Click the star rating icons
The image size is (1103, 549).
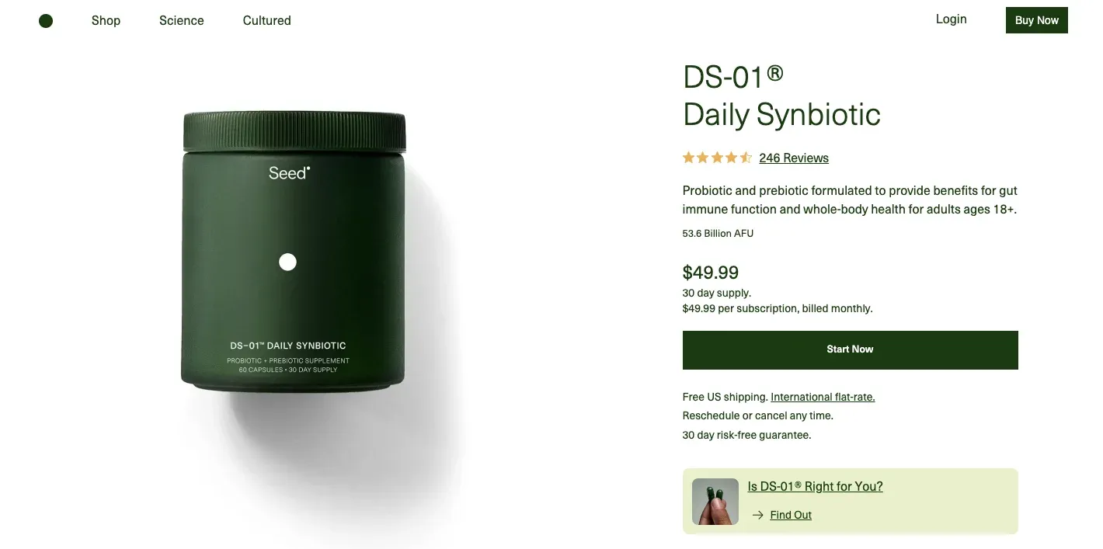coord(717,158)
